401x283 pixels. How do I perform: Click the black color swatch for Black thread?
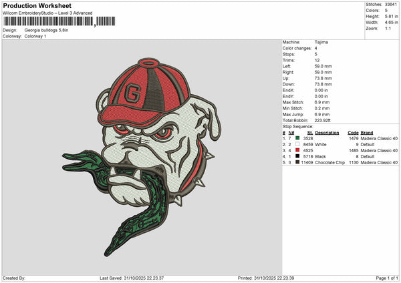tap(297, 156)
